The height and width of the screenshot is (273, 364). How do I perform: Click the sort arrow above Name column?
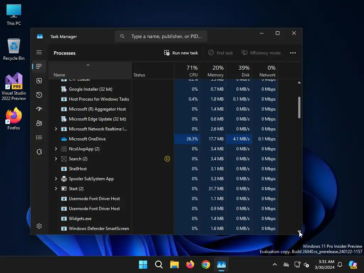click(x=88, y=65)
